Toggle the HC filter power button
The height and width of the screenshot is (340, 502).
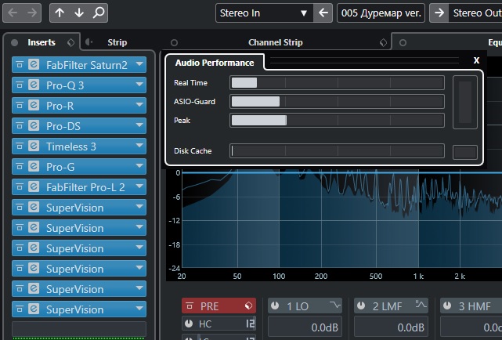click(x=189, y=324)
